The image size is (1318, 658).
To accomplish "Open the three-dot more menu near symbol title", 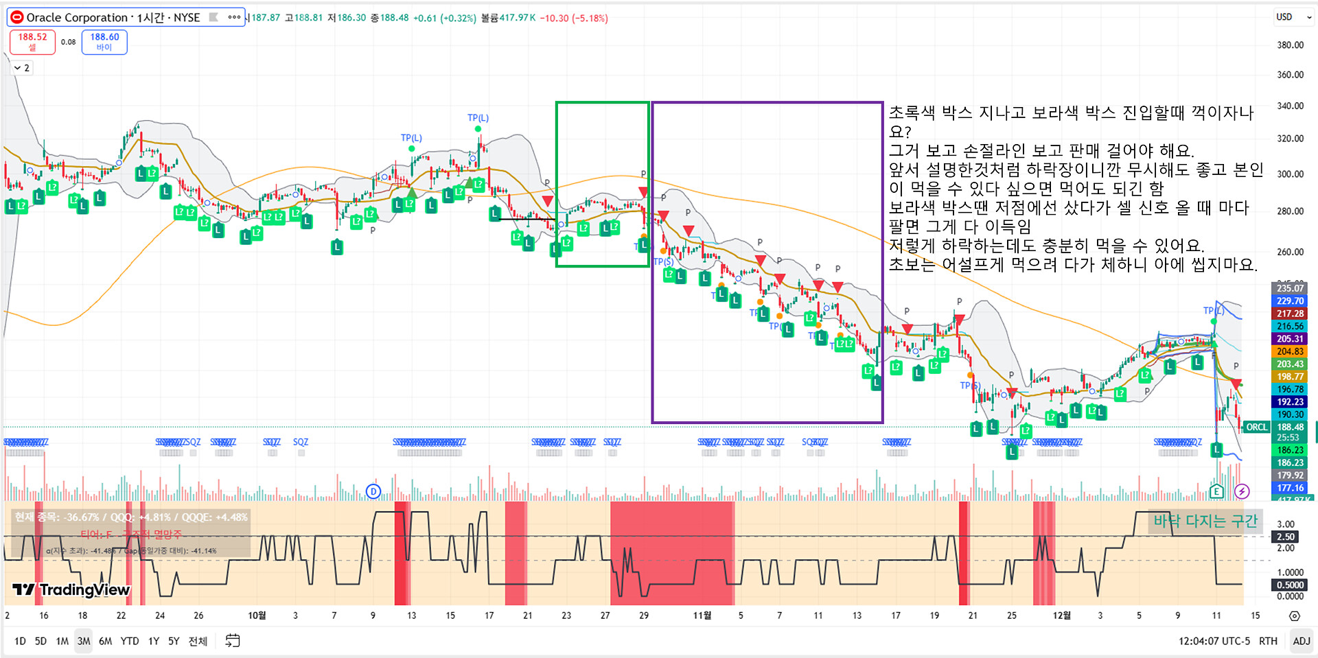I will point(234,17).
